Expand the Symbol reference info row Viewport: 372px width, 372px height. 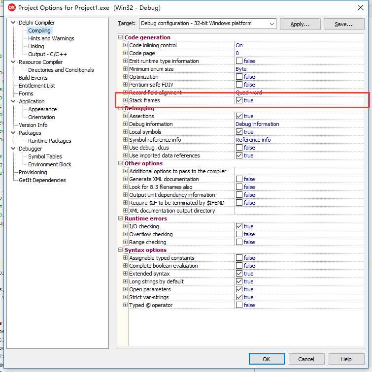[x=126, y=140]
